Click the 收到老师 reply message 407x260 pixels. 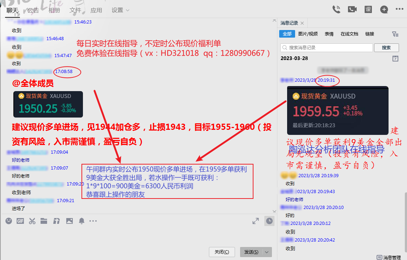pos(21,193)
